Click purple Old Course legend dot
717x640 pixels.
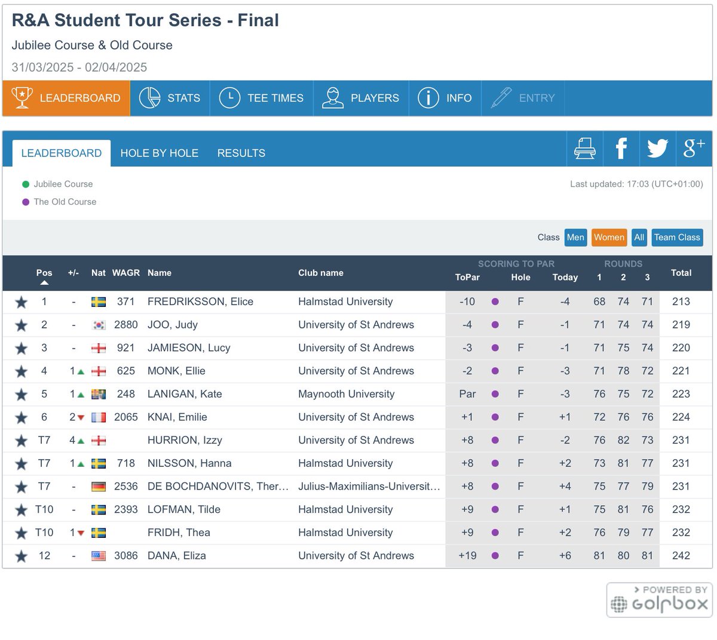point(26,202)
